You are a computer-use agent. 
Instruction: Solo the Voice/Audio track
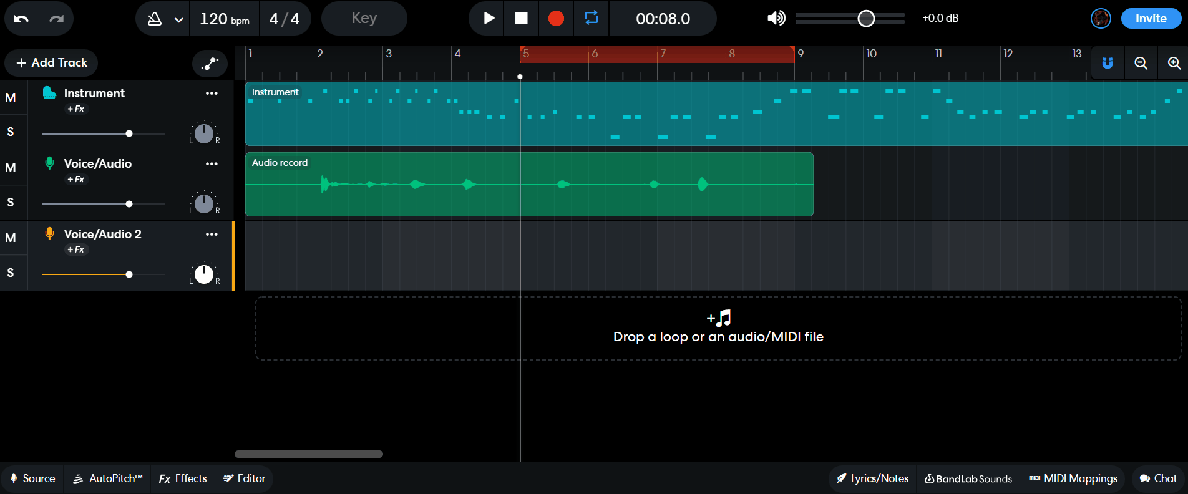tap(11, 202)
